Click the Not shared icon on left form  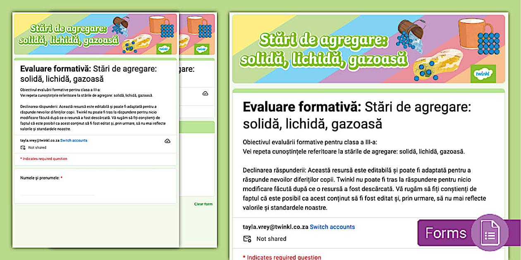[23, 147]
